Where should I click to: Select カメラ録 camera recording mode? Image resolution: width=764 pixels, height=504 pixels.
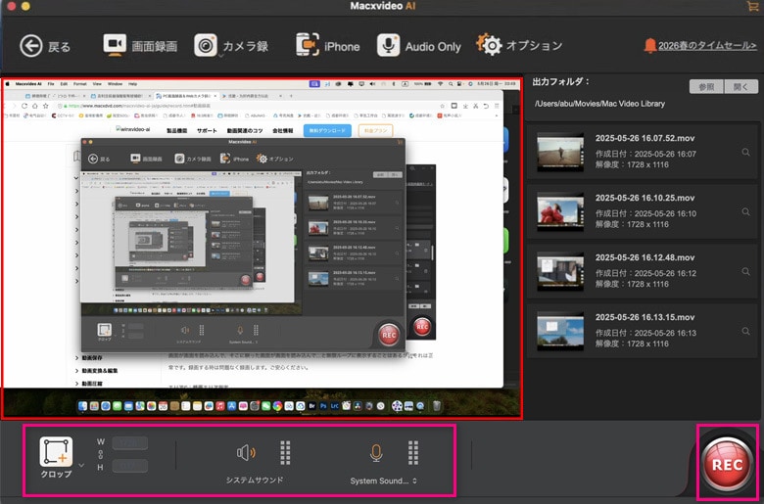pyautogui.click(x=231, y=46)
